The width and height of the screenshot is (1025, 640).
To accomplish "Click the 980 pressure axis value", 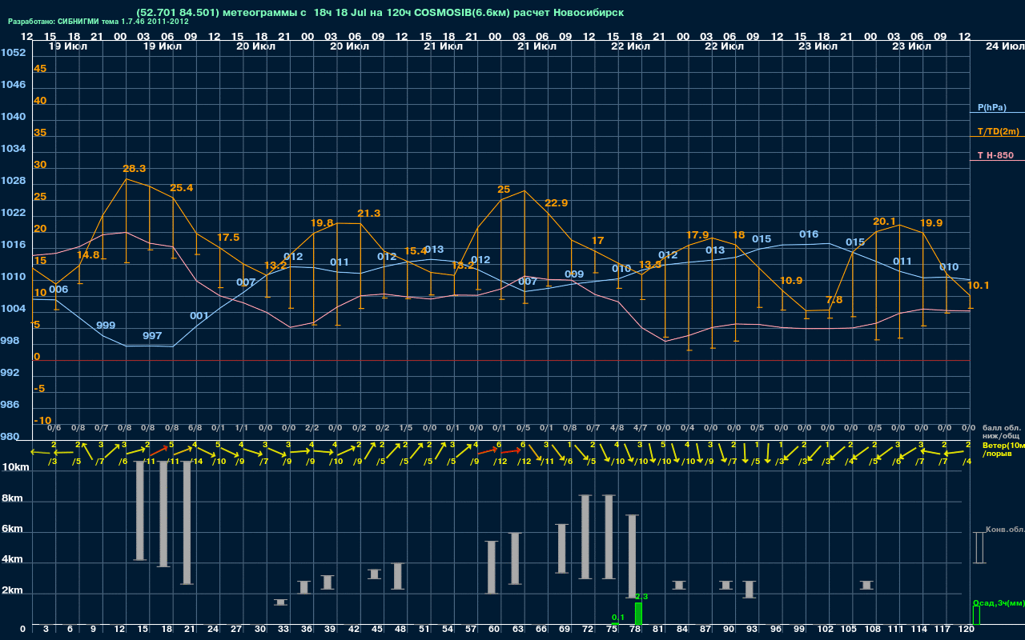I will click(x=10, y=437).
